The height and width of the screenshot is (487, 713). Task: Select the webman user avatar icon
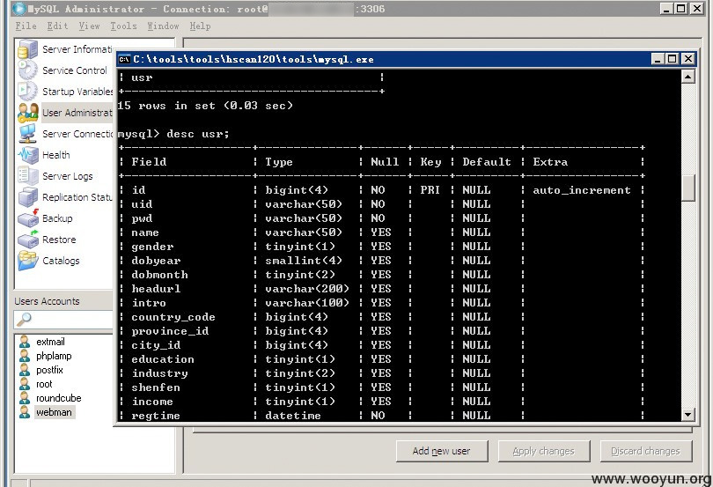tap(25, 412)
